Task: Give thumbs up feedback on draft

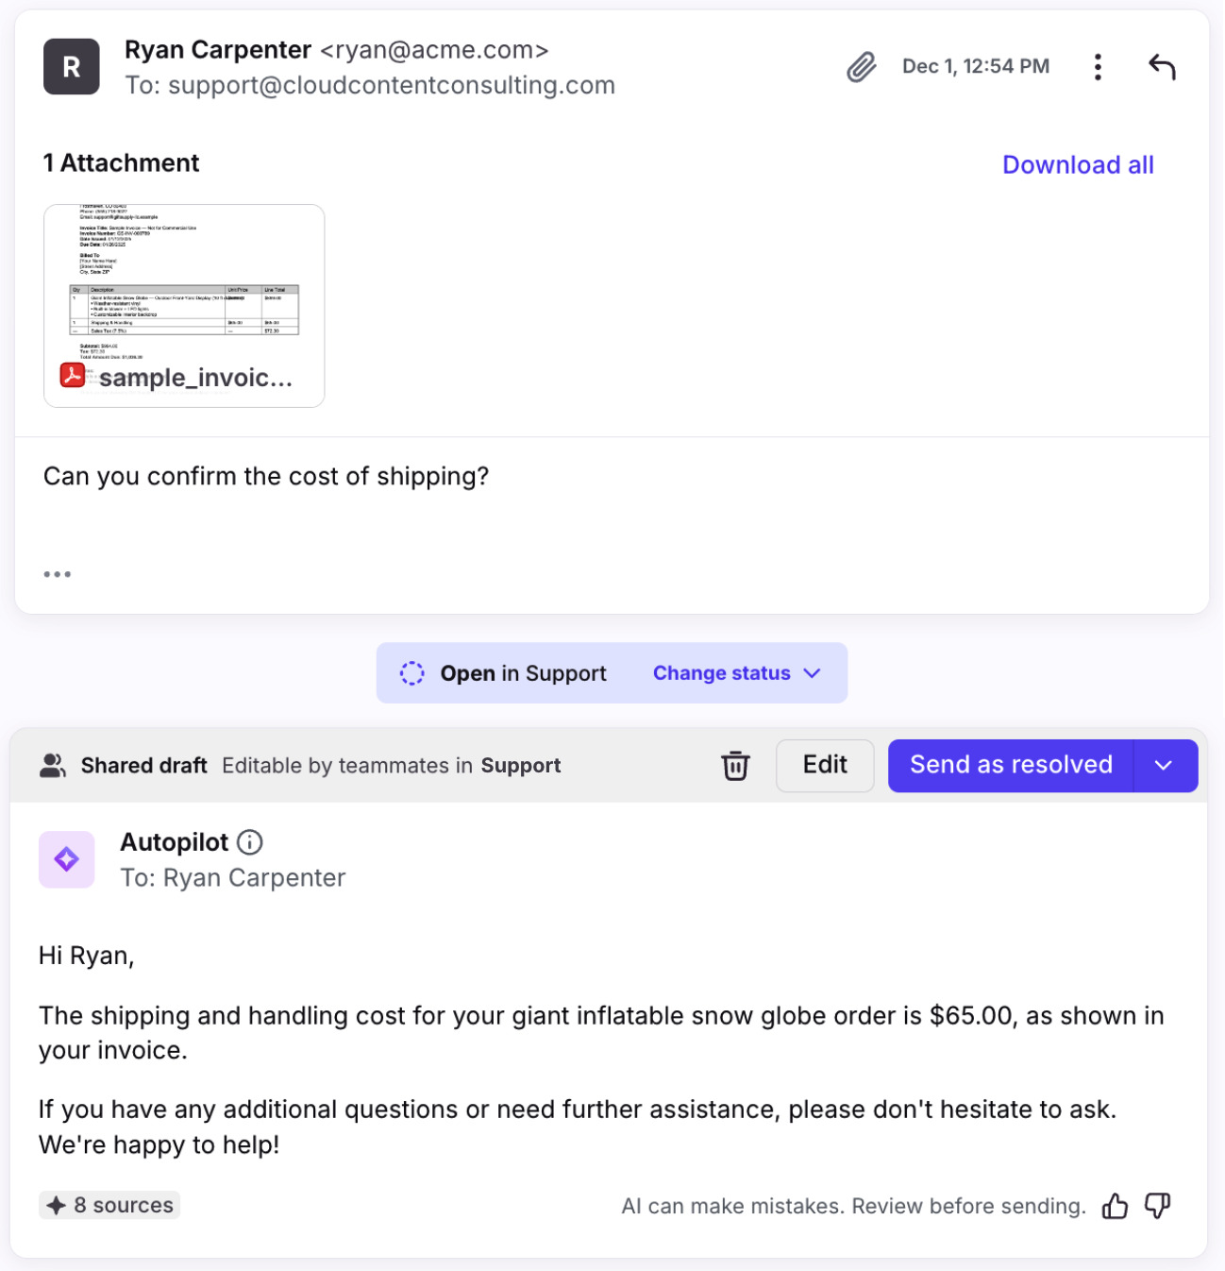Action: 1115,1206
